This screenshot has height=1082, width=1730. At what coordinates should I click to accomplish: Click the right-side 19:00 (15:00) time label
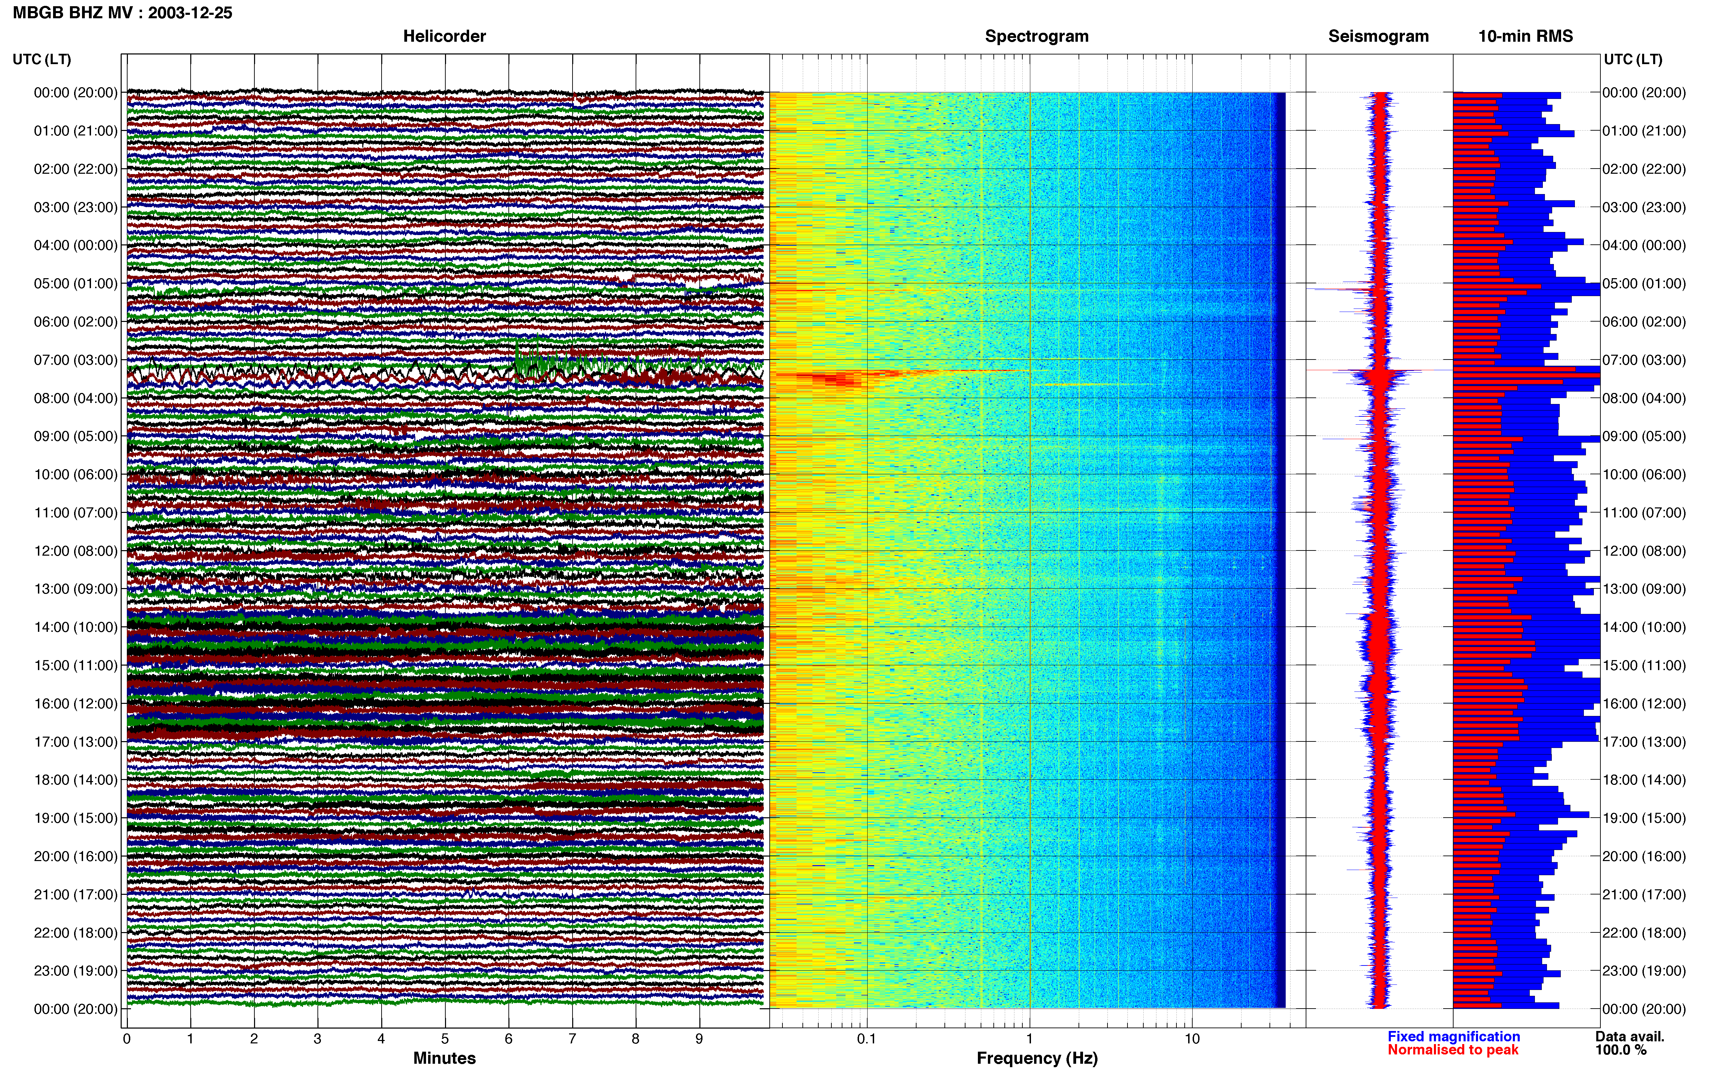1644,818
